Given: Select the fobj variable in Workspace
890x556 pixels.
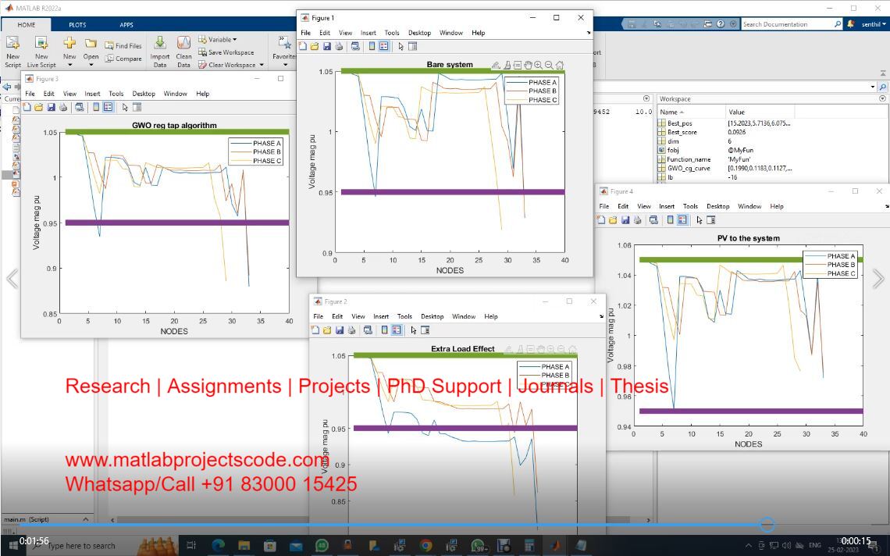Looking at the screenshot, I should point(673,151).
